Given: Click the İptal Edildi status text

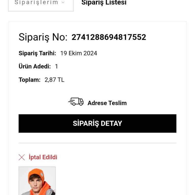Looking at the screenshot, I should [x=43, y=157].
